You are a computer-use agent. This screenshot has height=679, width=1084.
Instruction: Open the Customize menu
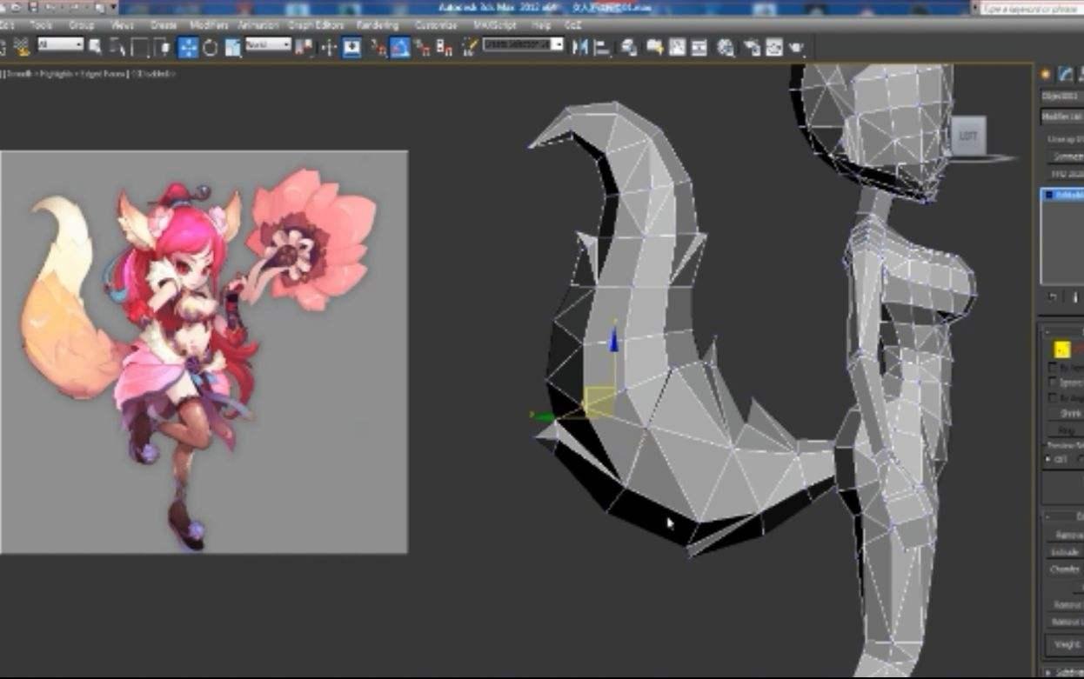pos(436,25)
